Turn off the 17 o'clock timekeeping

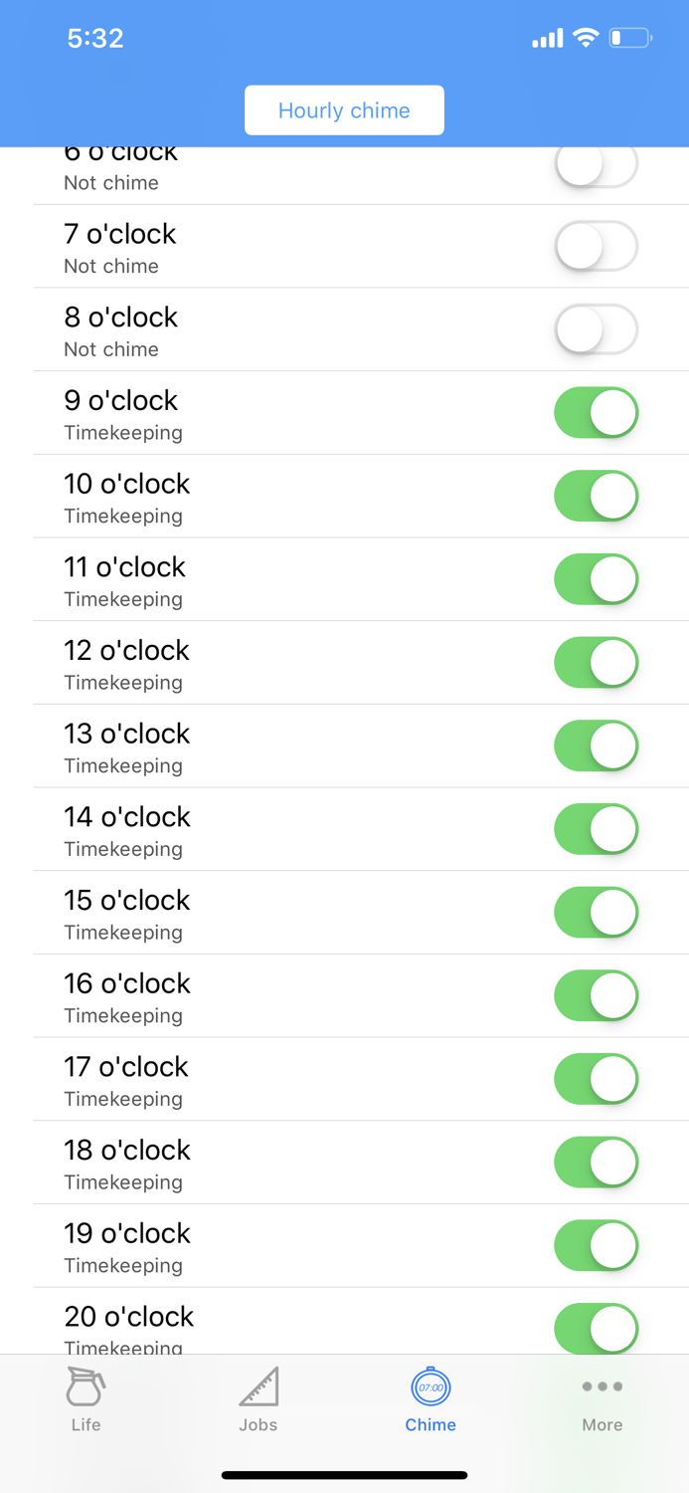[595, 1079]
